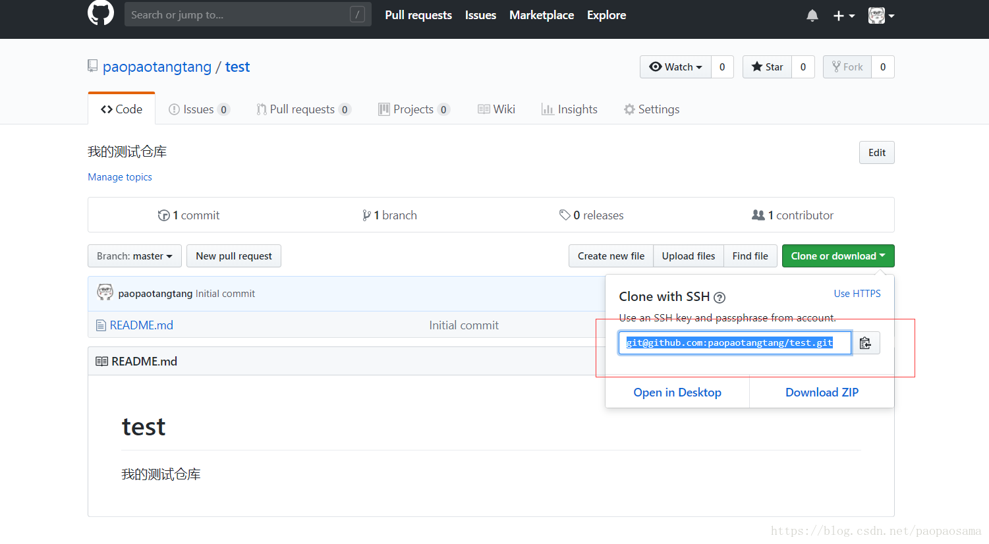Image resolution: width=989 pixels, height=544 pixels.
Task: Click Edit repository description button
Action: pyautogui.click(x=876, y=152)
